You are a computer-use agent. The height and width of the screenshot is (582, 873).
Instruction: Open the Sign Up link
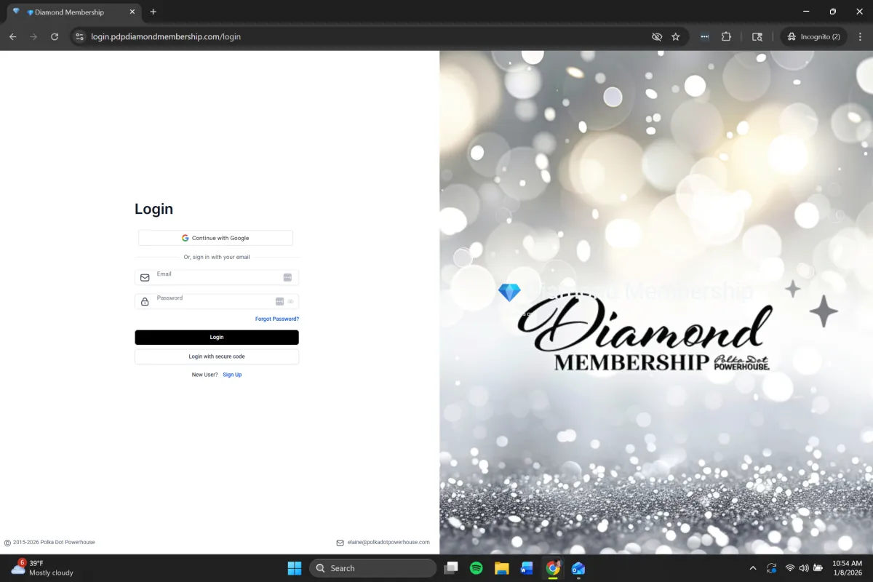[232, 375]
